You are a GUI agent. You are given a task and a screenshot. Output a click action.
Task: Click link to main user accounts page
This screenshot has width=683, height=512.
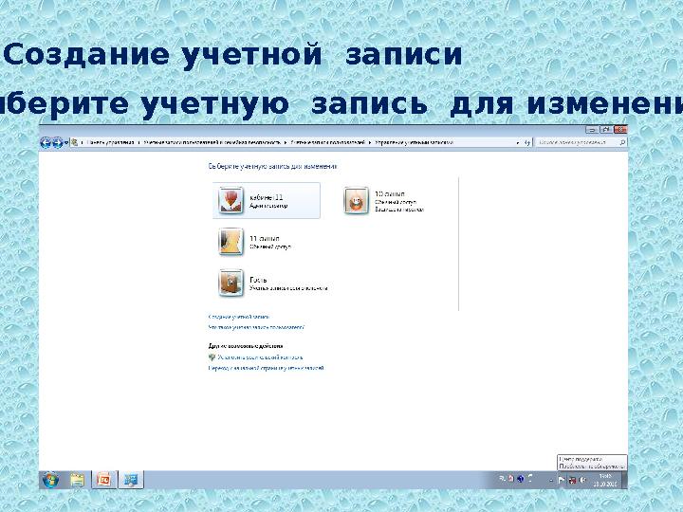point(266,368)
